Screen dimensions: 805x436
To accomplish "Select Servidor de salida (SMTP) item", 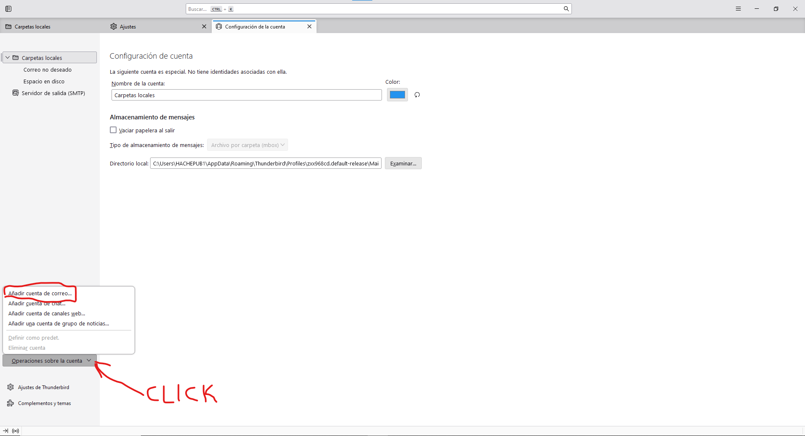I will tap(49, 93).
